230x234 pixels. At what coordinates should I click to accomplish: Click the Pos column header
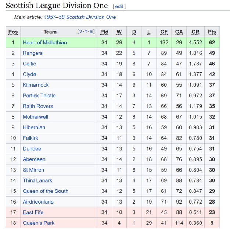click(13, 32)
